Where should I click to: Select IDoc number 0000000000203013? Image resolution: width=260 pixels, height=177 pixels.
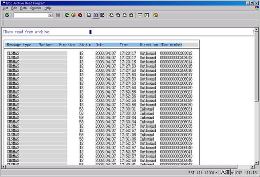[x=176, y=58]
